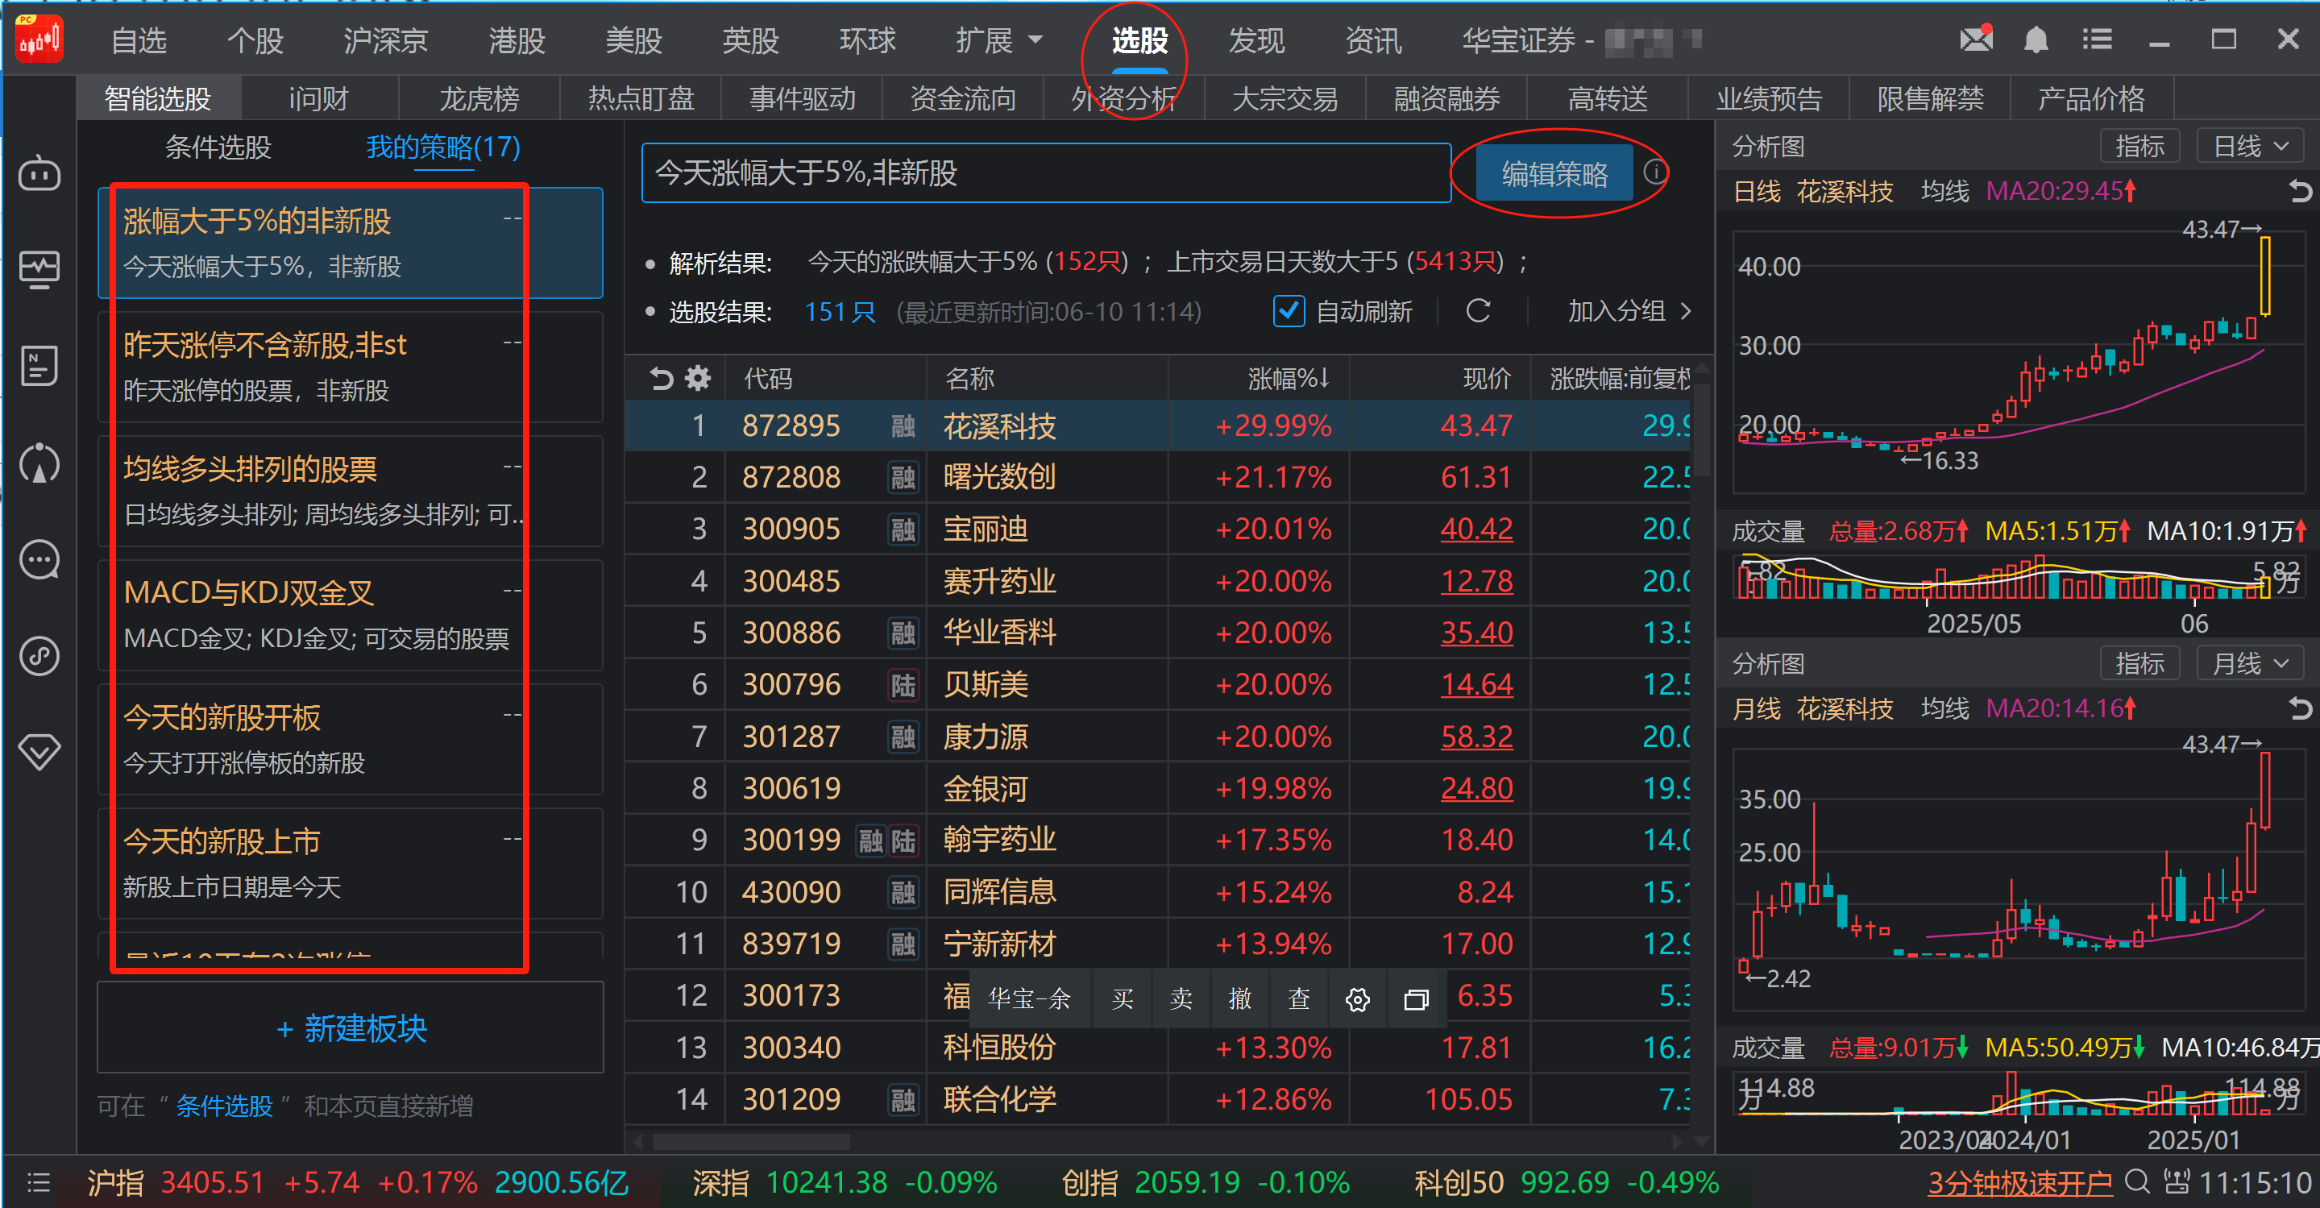2320x1208 pixels.
Task: Click the horizontal scrollbar under the stock table
Action: (752, 1142)
